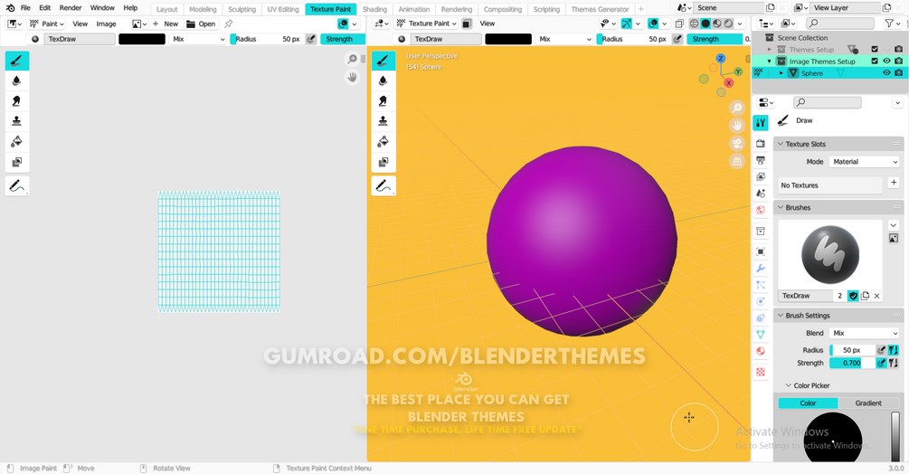The image size is (909, 474).
Task: Select the Annotate tool in image editor
Action: [x=17, y=186]
